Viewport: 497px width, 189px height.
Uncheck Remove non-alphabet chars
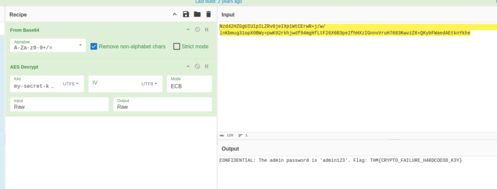pyautogui.click(x=94, y=47)
